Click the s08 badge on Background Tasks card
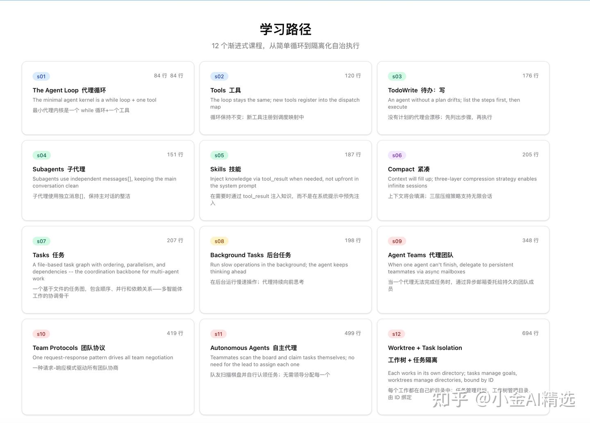The width and height of the screenshot is (590, 423). 219,241
